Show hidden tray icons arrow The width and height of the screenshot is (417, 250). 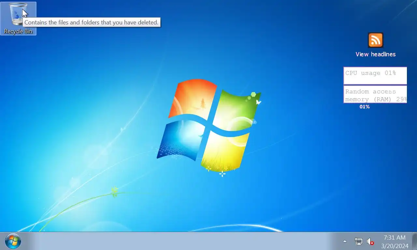[x=345, y=241]
